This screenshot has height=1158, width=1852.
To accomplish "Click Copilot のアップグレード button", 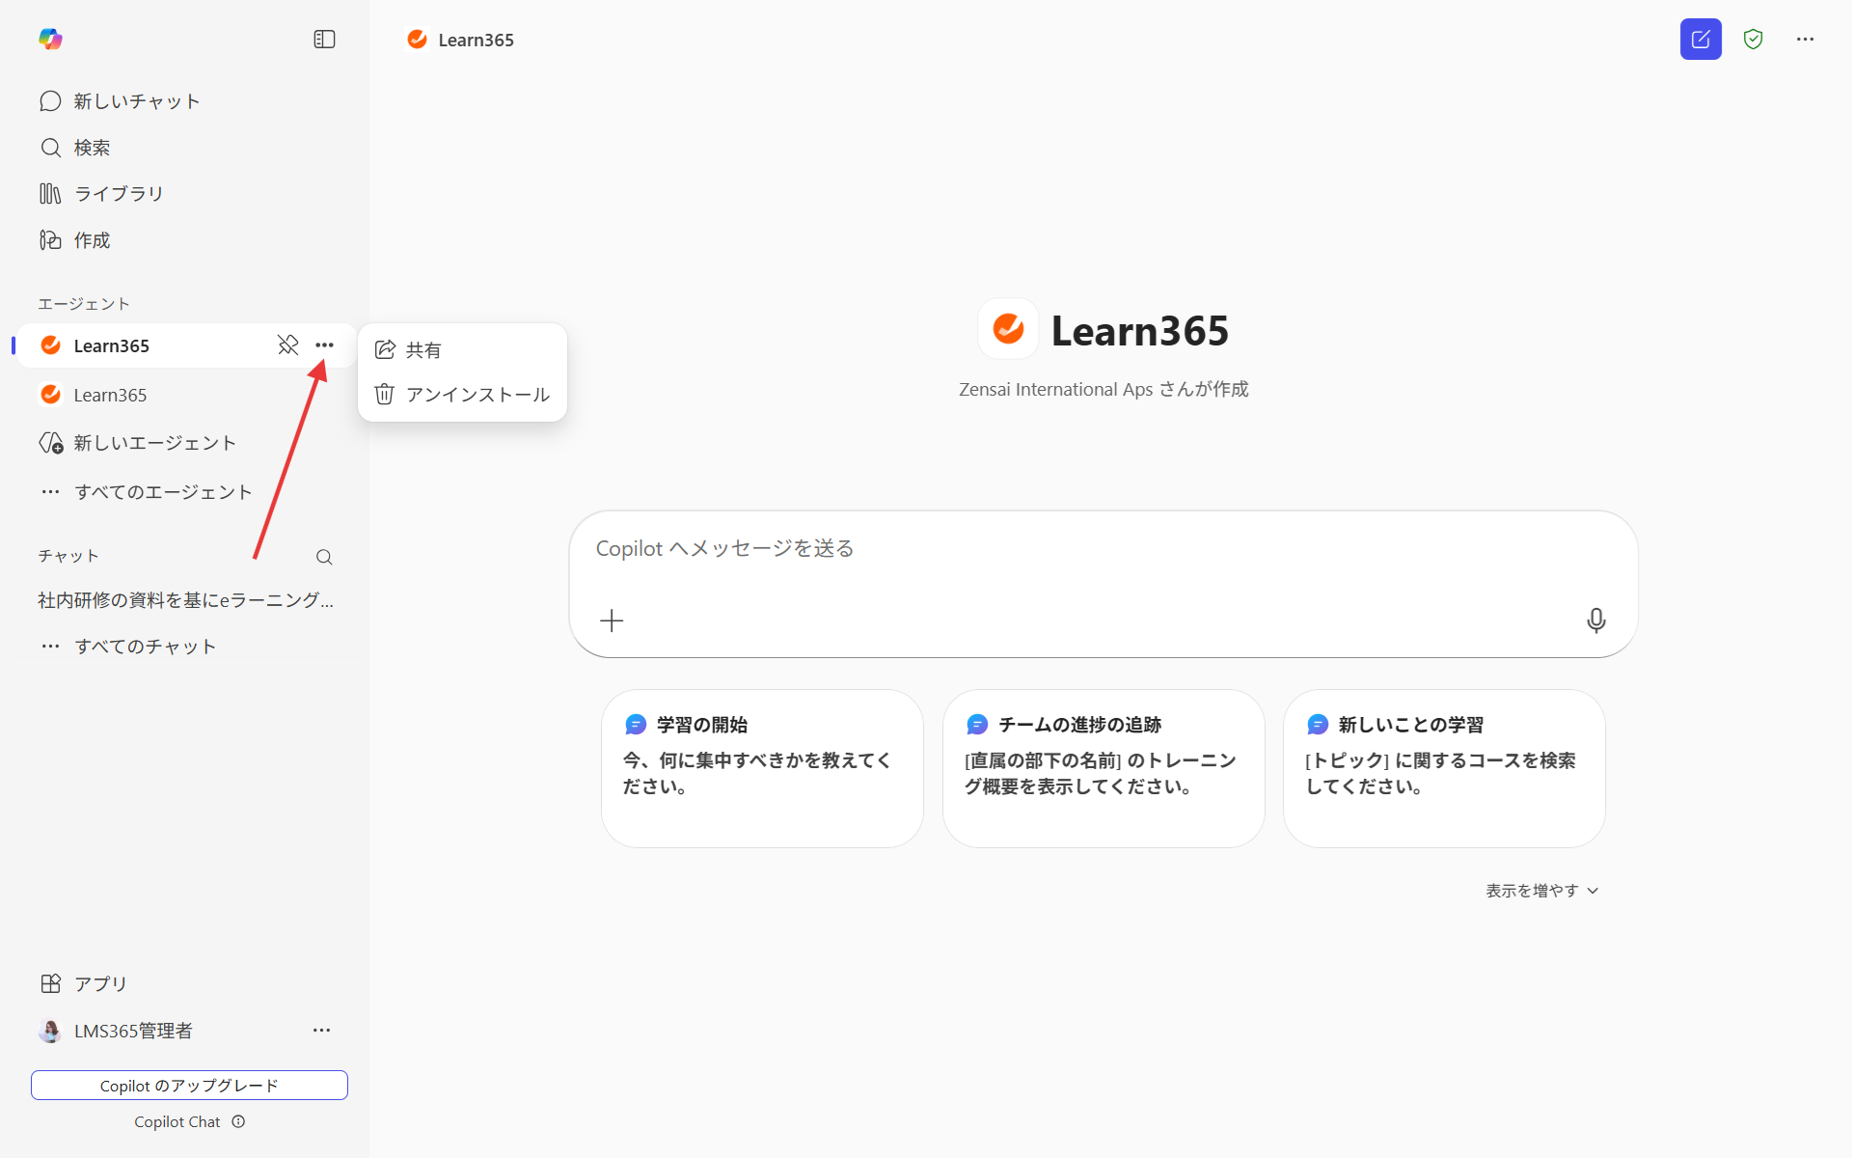I will 189,1085.
